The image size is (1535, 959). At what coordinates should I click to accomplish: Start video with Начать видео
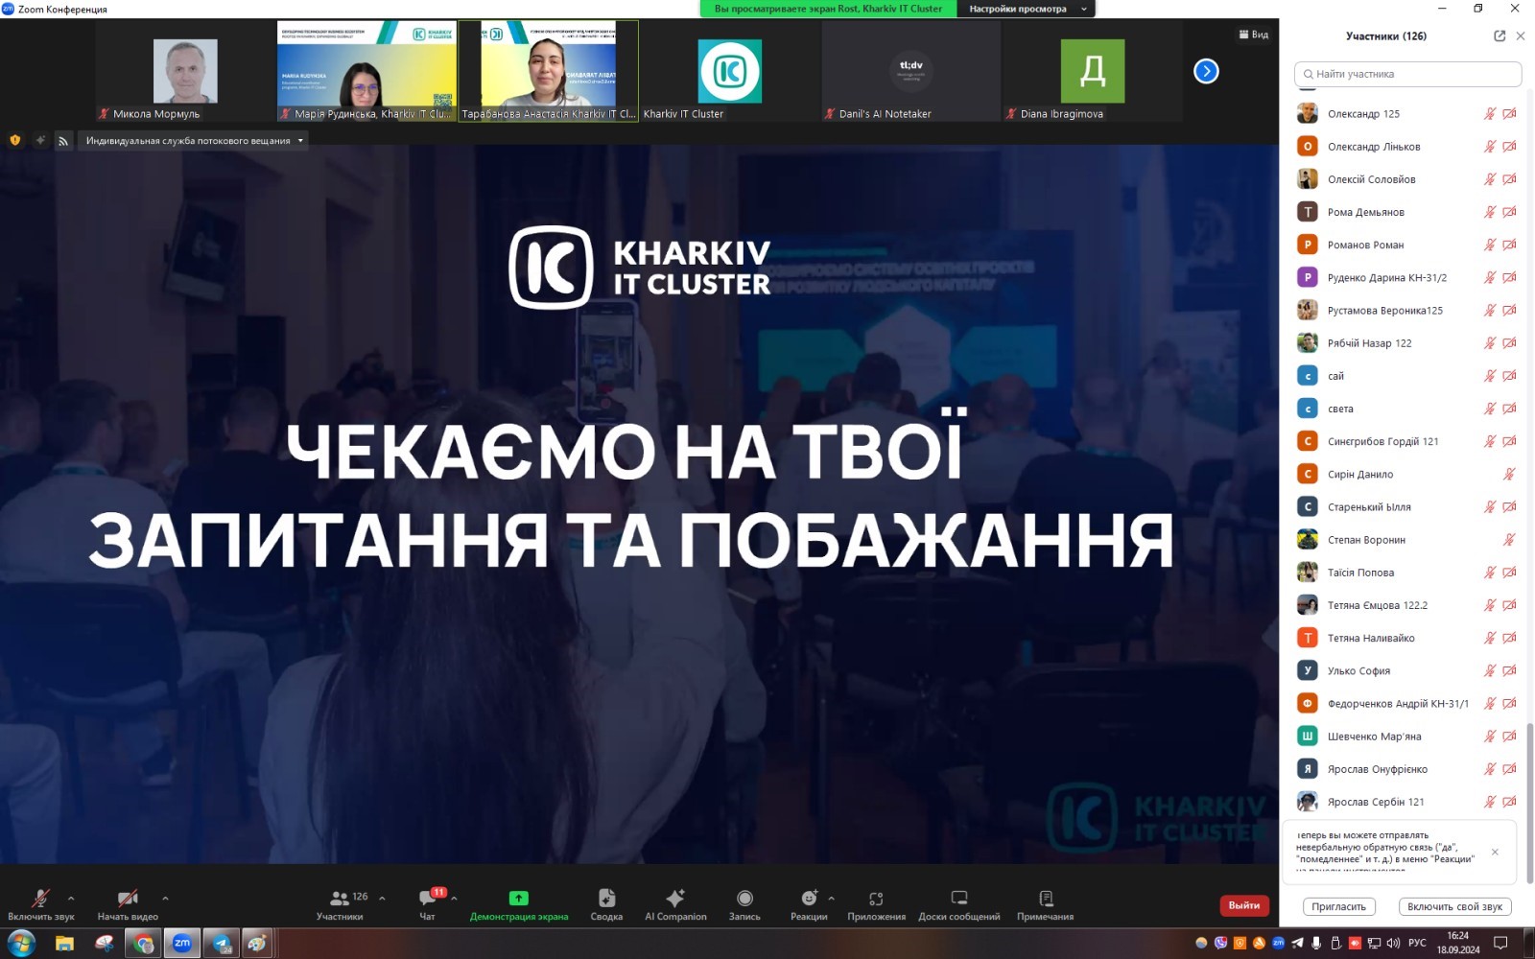coord(127,904)
